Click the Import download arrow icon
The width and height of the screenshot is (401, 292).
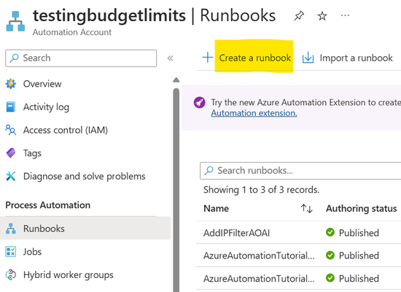click(x=308, y=58)
